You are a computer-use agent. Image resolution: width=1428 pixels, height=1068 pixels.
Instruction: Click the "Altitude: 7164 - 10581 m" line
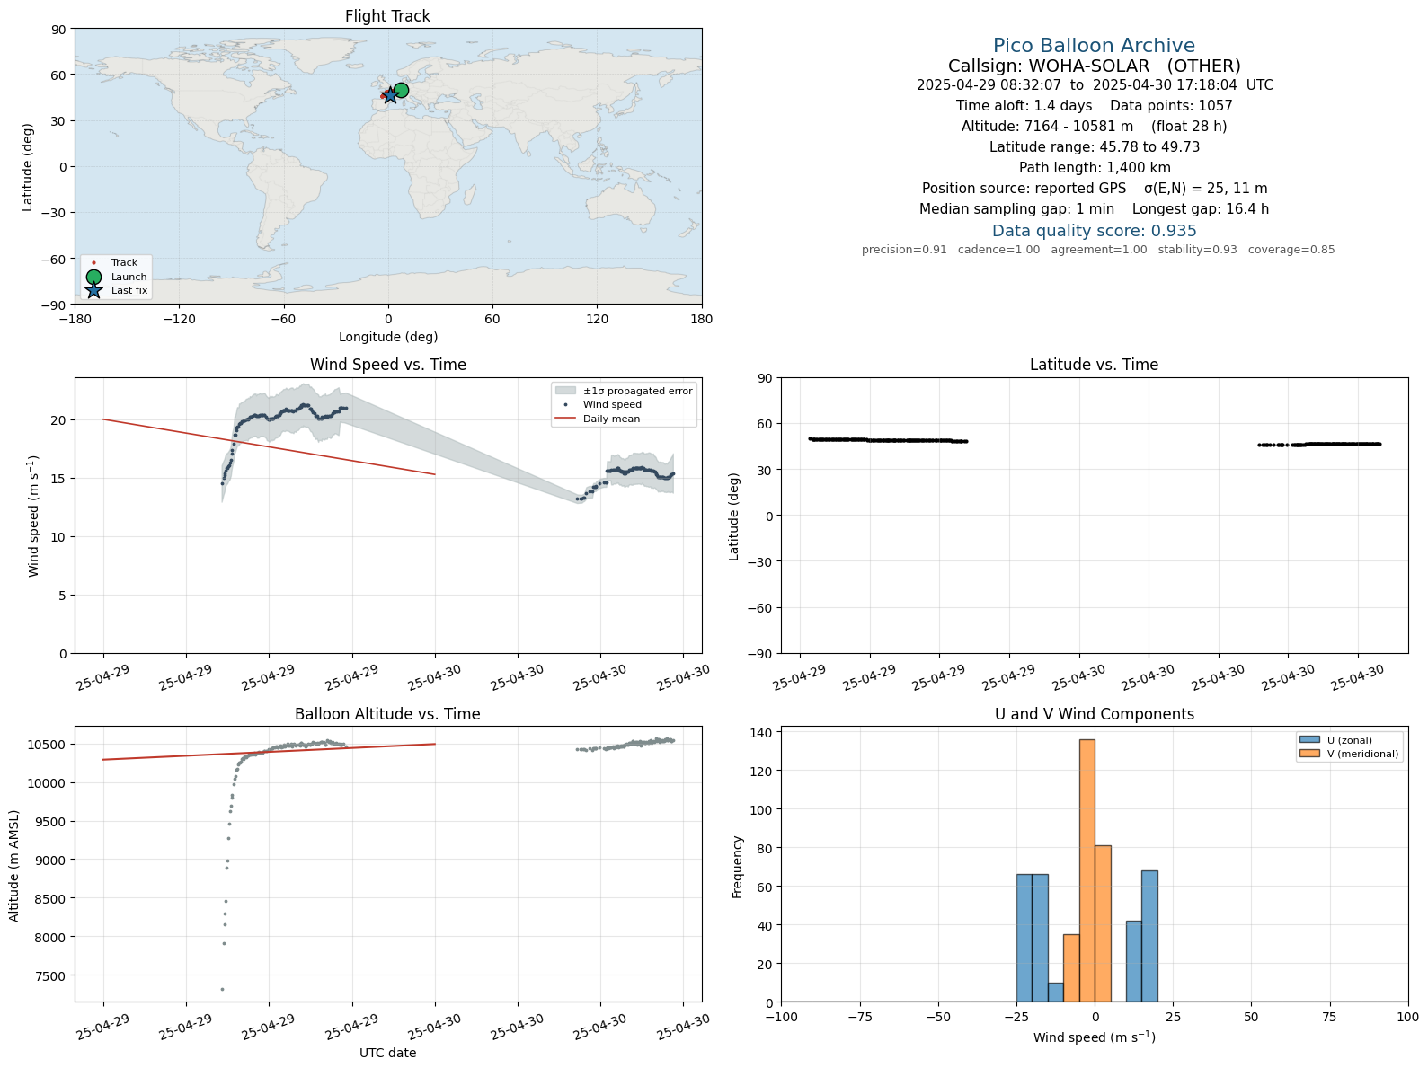(1047, 127)
